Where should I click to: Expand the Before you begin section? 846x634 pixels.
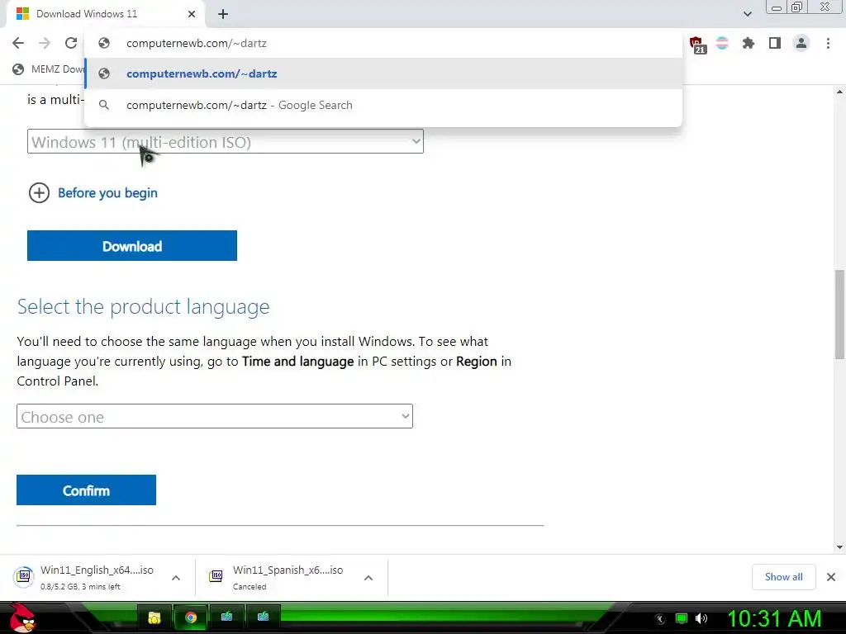click(93, 192)
